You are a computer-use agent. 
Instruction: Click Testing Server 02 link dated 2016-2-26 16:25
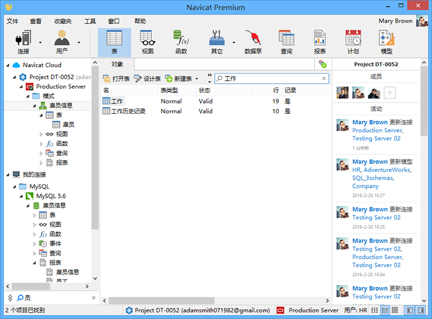[x=376, y=217]
